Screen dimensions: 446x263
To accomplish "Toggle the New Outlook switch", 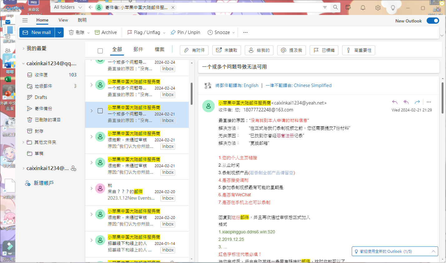I will 433,21.
